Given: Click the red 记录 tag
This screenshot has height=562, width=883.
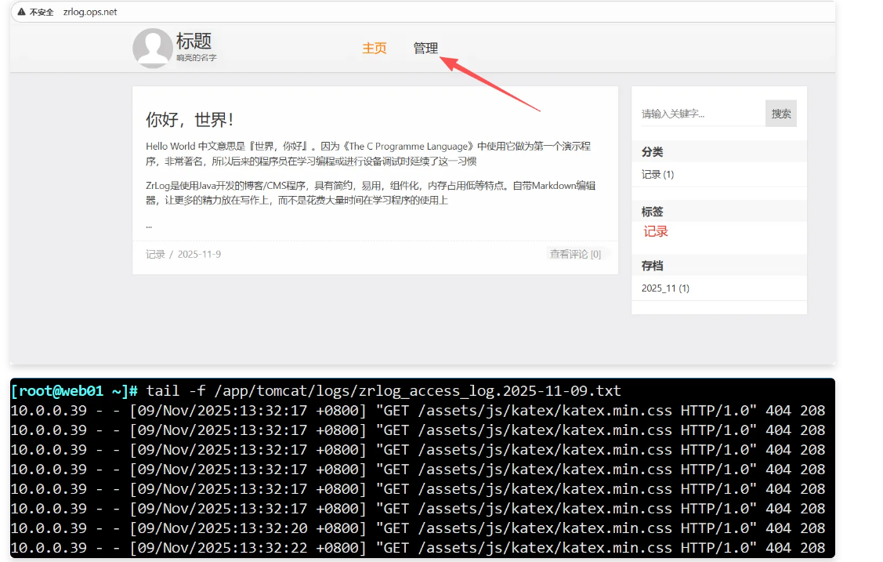Looking at the screenshot, I should (x=656, y=232).
